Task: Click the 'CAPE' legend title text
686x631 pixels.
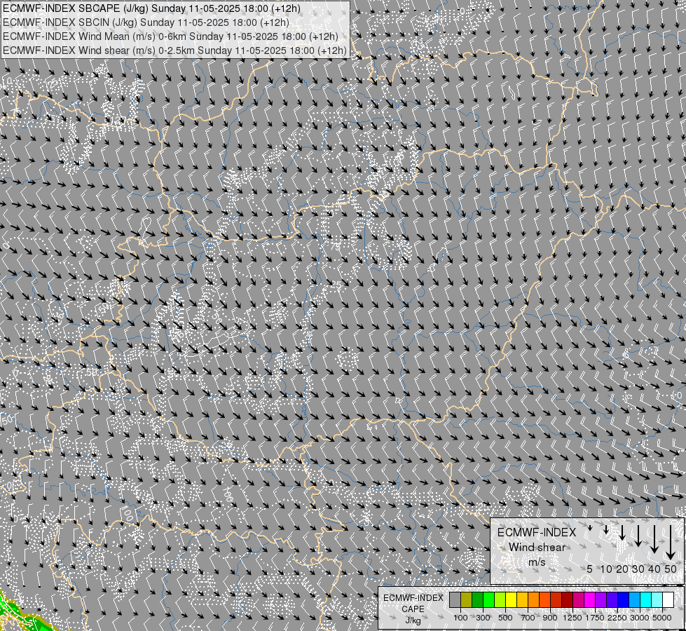Action: pos(413,609)
